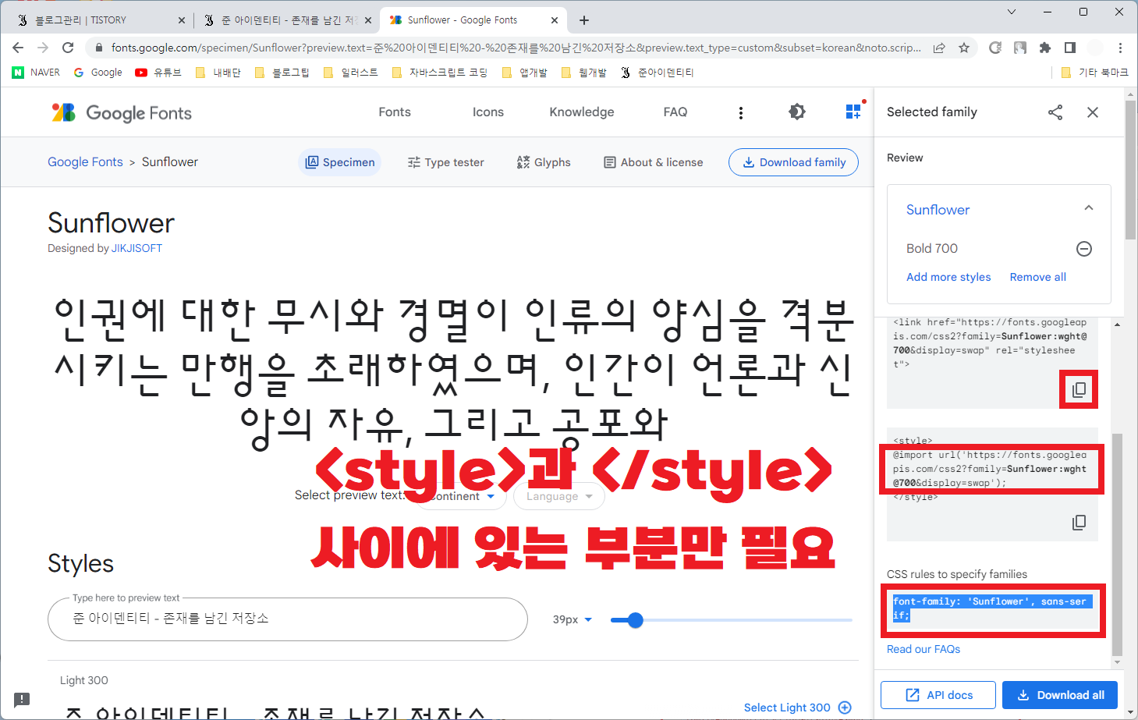Open a new browser tab

tap(584, 20)
